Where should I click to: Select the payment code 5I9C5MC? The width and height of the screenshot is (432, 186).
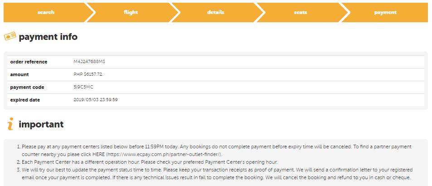click(x=83, y=87)
